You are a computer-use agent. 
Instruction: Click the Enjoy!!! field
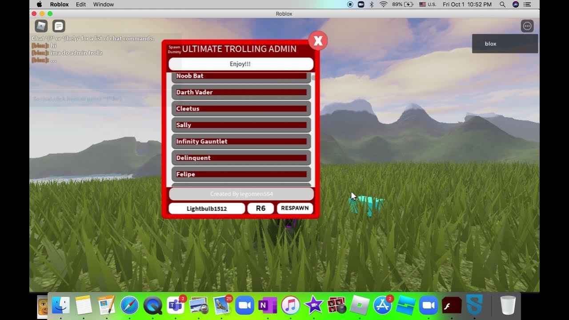point(241,64)
